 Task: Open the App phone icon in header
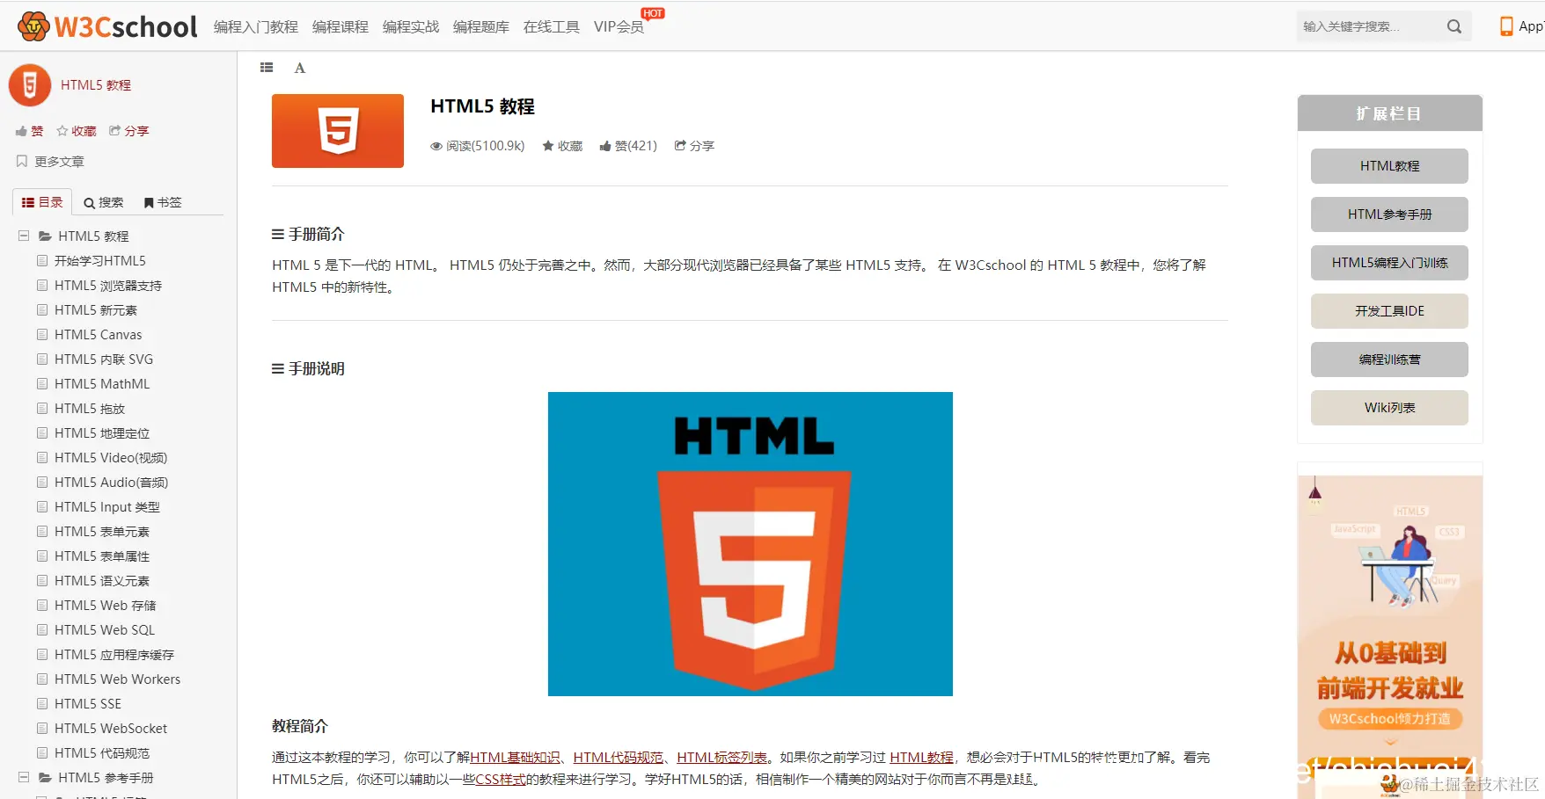(1506, 26)
